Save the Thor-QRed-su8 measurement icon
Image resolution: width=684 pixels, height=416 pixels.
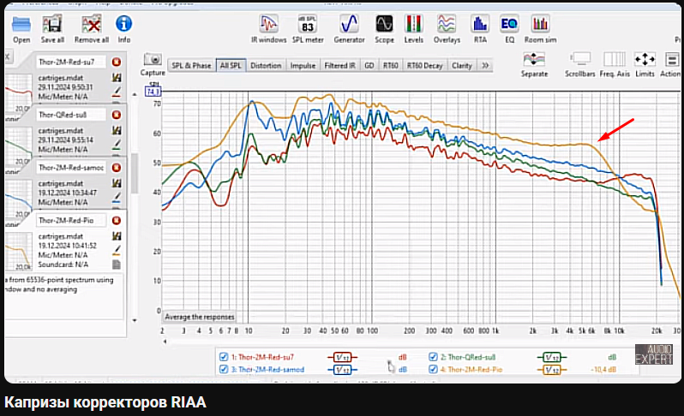pos(117,130)
